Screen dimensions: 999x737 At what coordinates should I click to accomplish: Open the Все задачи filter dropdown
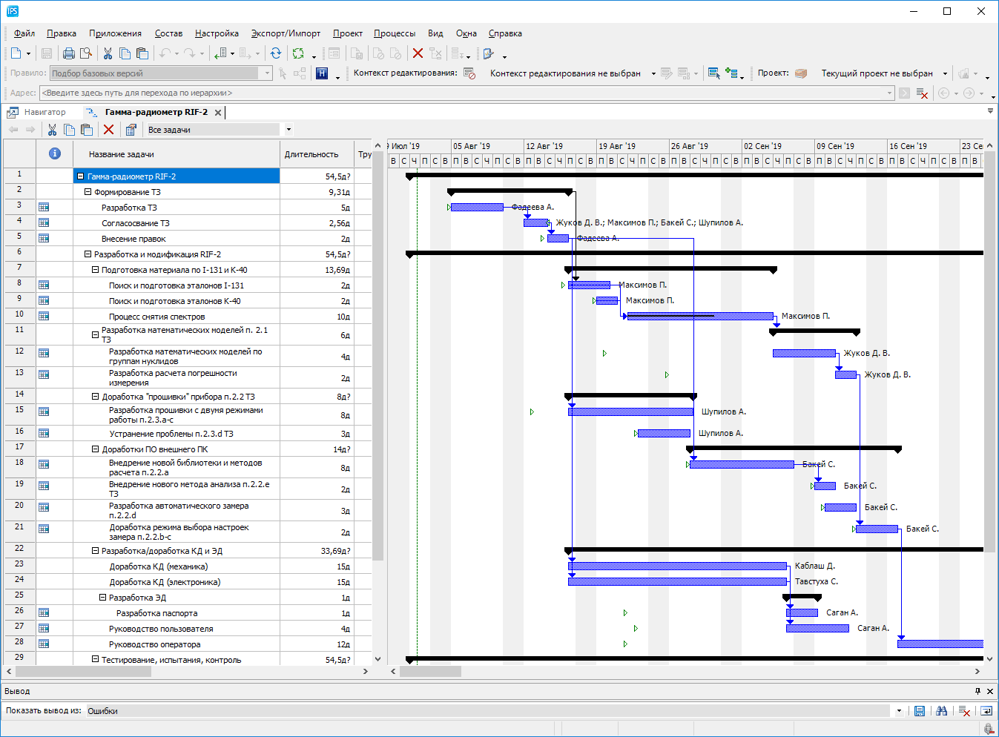tap(289, 130)
